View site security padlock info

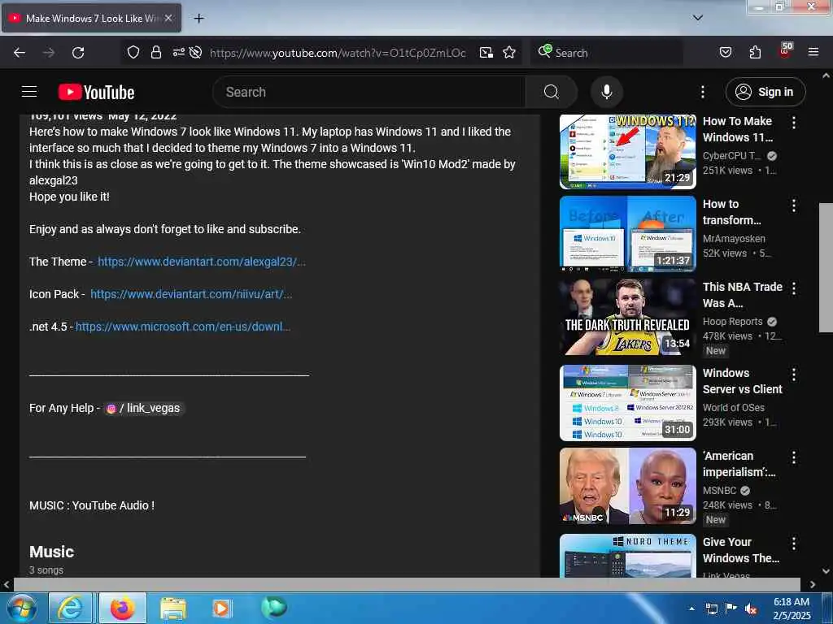coord(155,53)
